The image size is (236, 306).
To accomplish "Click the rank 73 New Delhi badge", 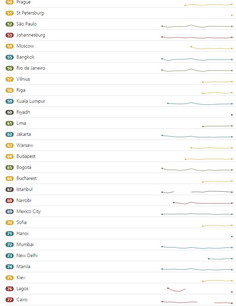I will pos(10,256).
